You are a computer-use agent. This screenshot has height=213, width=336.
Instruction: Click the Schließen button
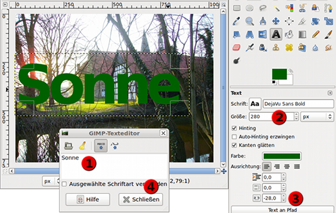coord(141,200)
